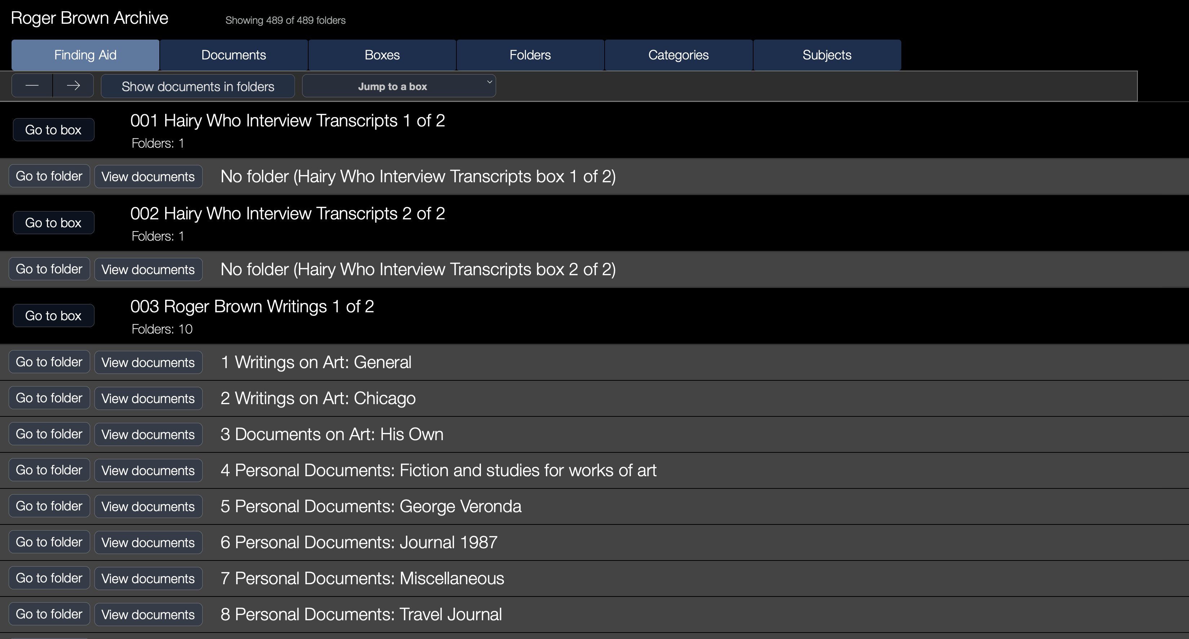This screenshot has width=1189, height=639.
Task: View documents for Hairy Who box 2 of 2
Action: [148, 269]
